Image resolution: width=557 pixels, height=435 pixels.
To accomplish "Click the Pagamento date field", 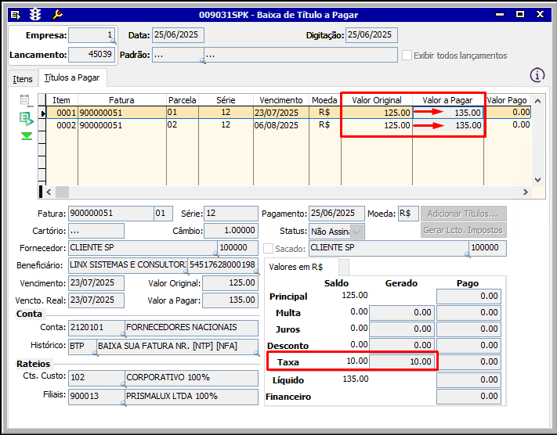I will point(336,214).
